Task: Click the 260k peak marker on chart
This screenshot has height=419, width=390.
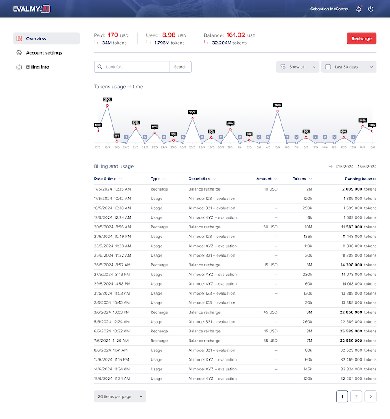Action: (x=278, y=111)
